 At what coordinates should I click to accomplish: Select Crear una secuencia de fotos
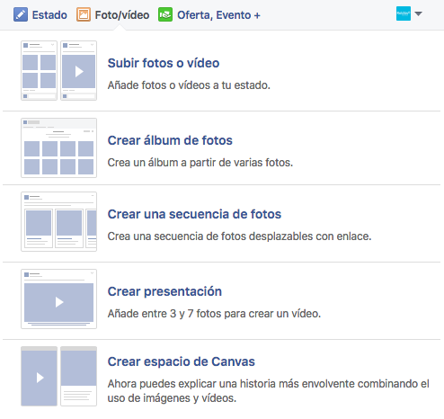tap(194, 214)
